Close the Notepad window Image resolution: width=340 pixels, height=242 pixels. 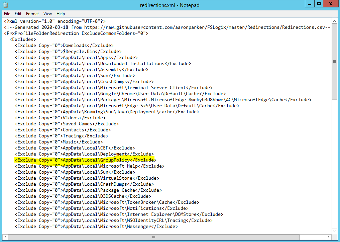331,4
